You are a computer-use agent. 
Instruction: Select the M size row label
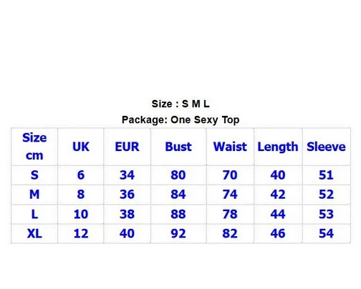34,195
